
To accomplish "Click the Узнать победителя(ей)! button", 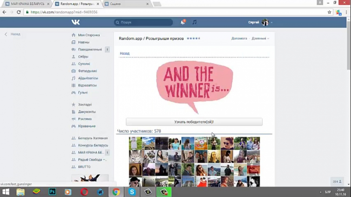I will click(x=194, y=122).
